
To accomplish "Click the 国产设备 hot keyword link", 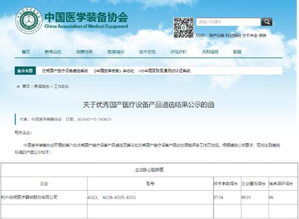I will pyautogui.click(x=217, y=36).
